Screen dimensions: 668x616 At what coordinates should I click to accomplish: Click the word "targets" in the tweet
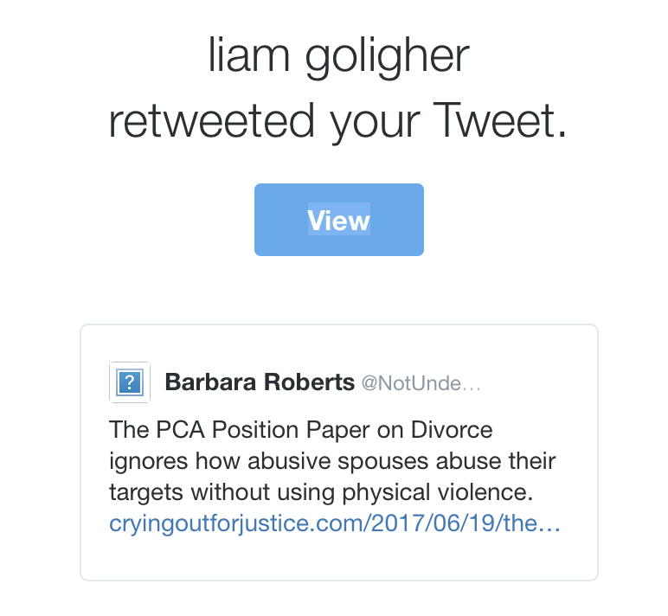[x=145, y=493]
